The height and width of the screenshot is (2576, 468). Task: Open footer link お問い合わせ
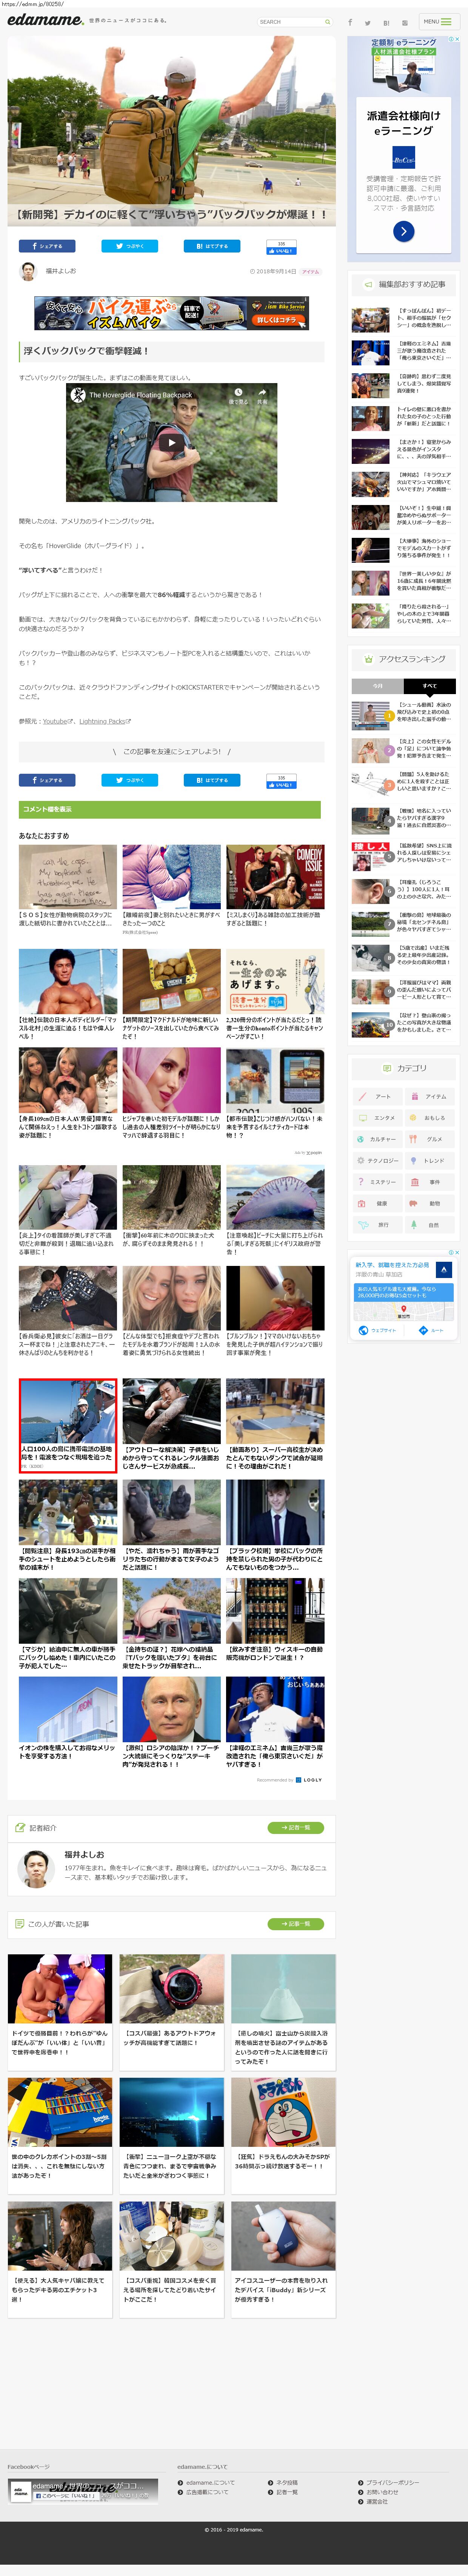tap(382, 2491)
